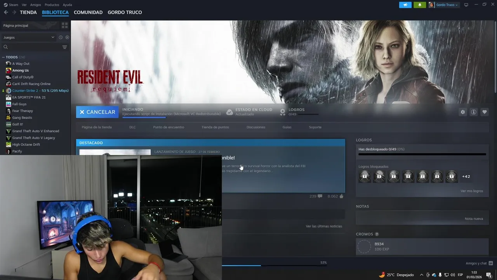The image size is (497, 280).
Task: Click the CromoS help question mark
Action: pyautogui.click(x=377, y=234)
